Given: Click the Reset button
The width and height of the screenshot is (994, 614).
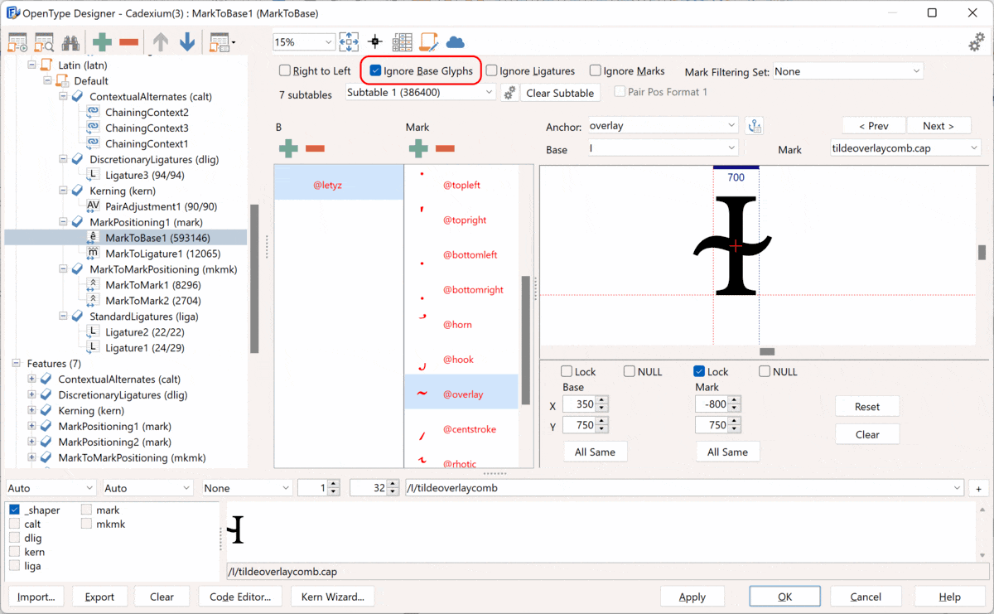Looking at the screenshot, I should [867, 407].
